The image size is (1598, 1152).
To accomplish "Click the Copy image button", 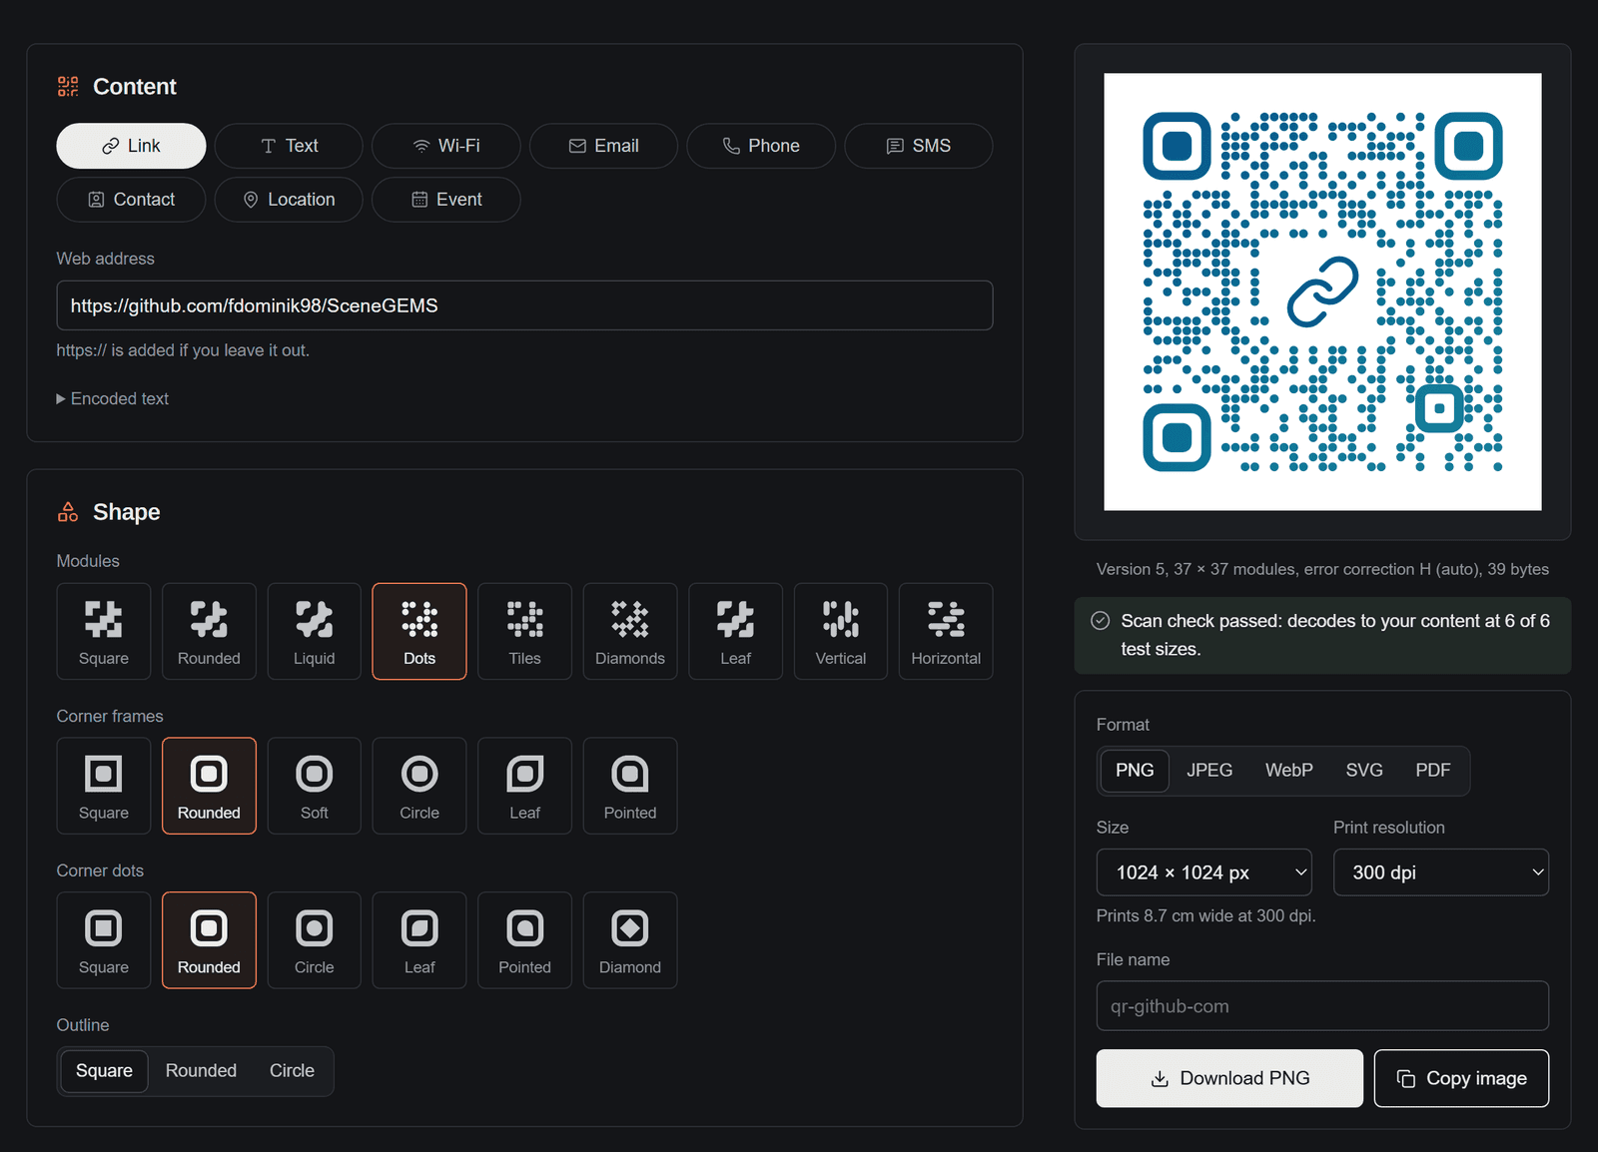I will click(1461, 1078).
